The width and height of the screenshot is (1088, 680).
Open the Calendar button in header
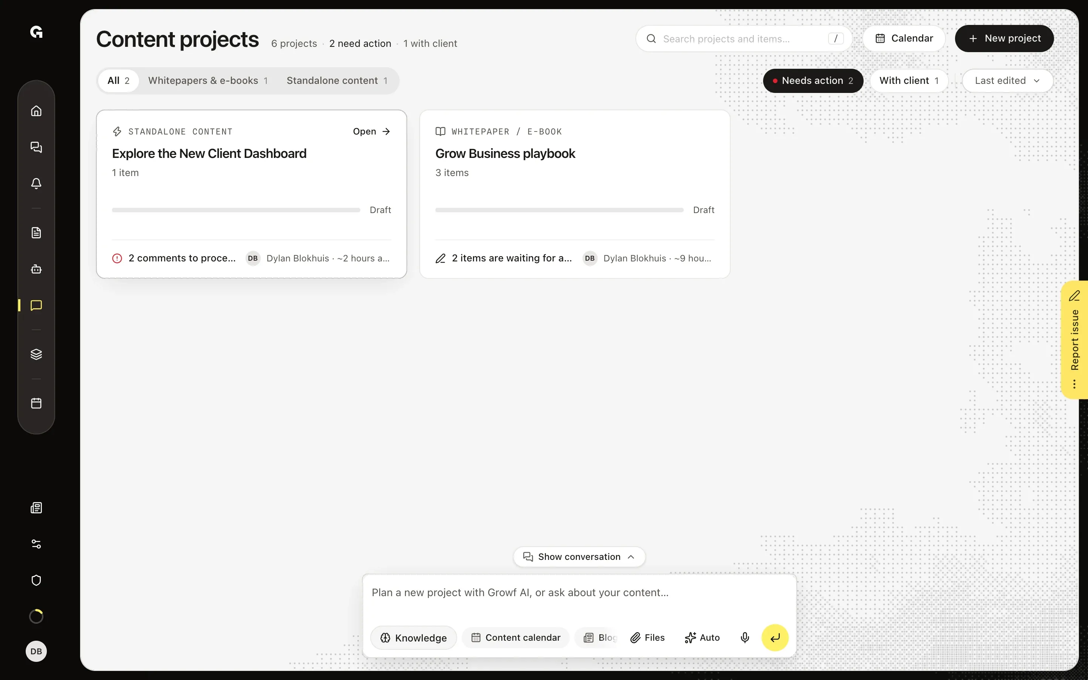coord(904,39)
